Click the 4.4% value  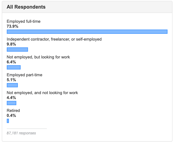[11, 98]
